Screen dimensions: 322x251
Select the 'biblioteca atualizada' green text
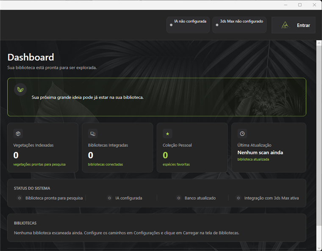click(253, 159)
